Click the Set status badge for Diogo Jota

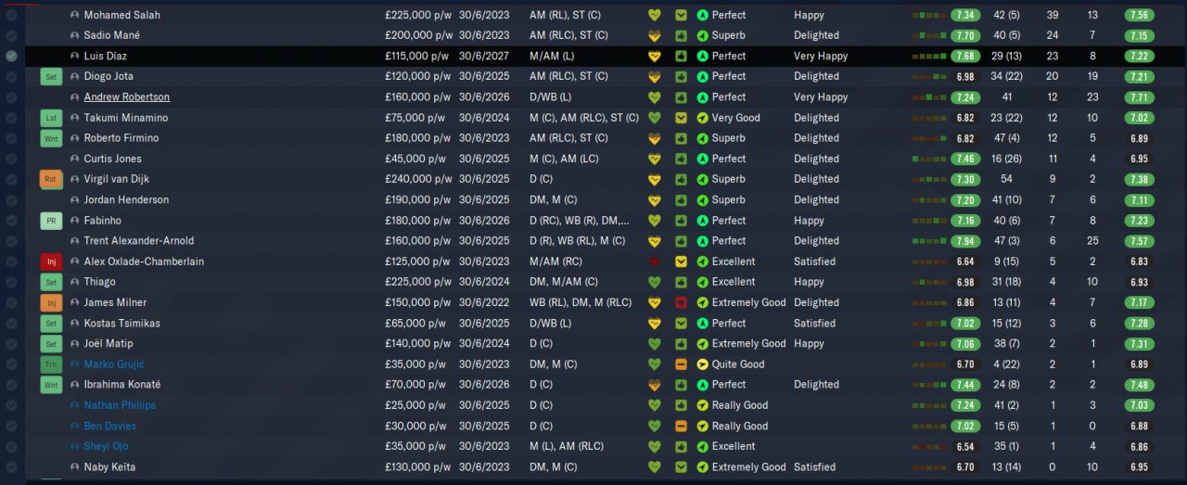click(x=51, y=77)
